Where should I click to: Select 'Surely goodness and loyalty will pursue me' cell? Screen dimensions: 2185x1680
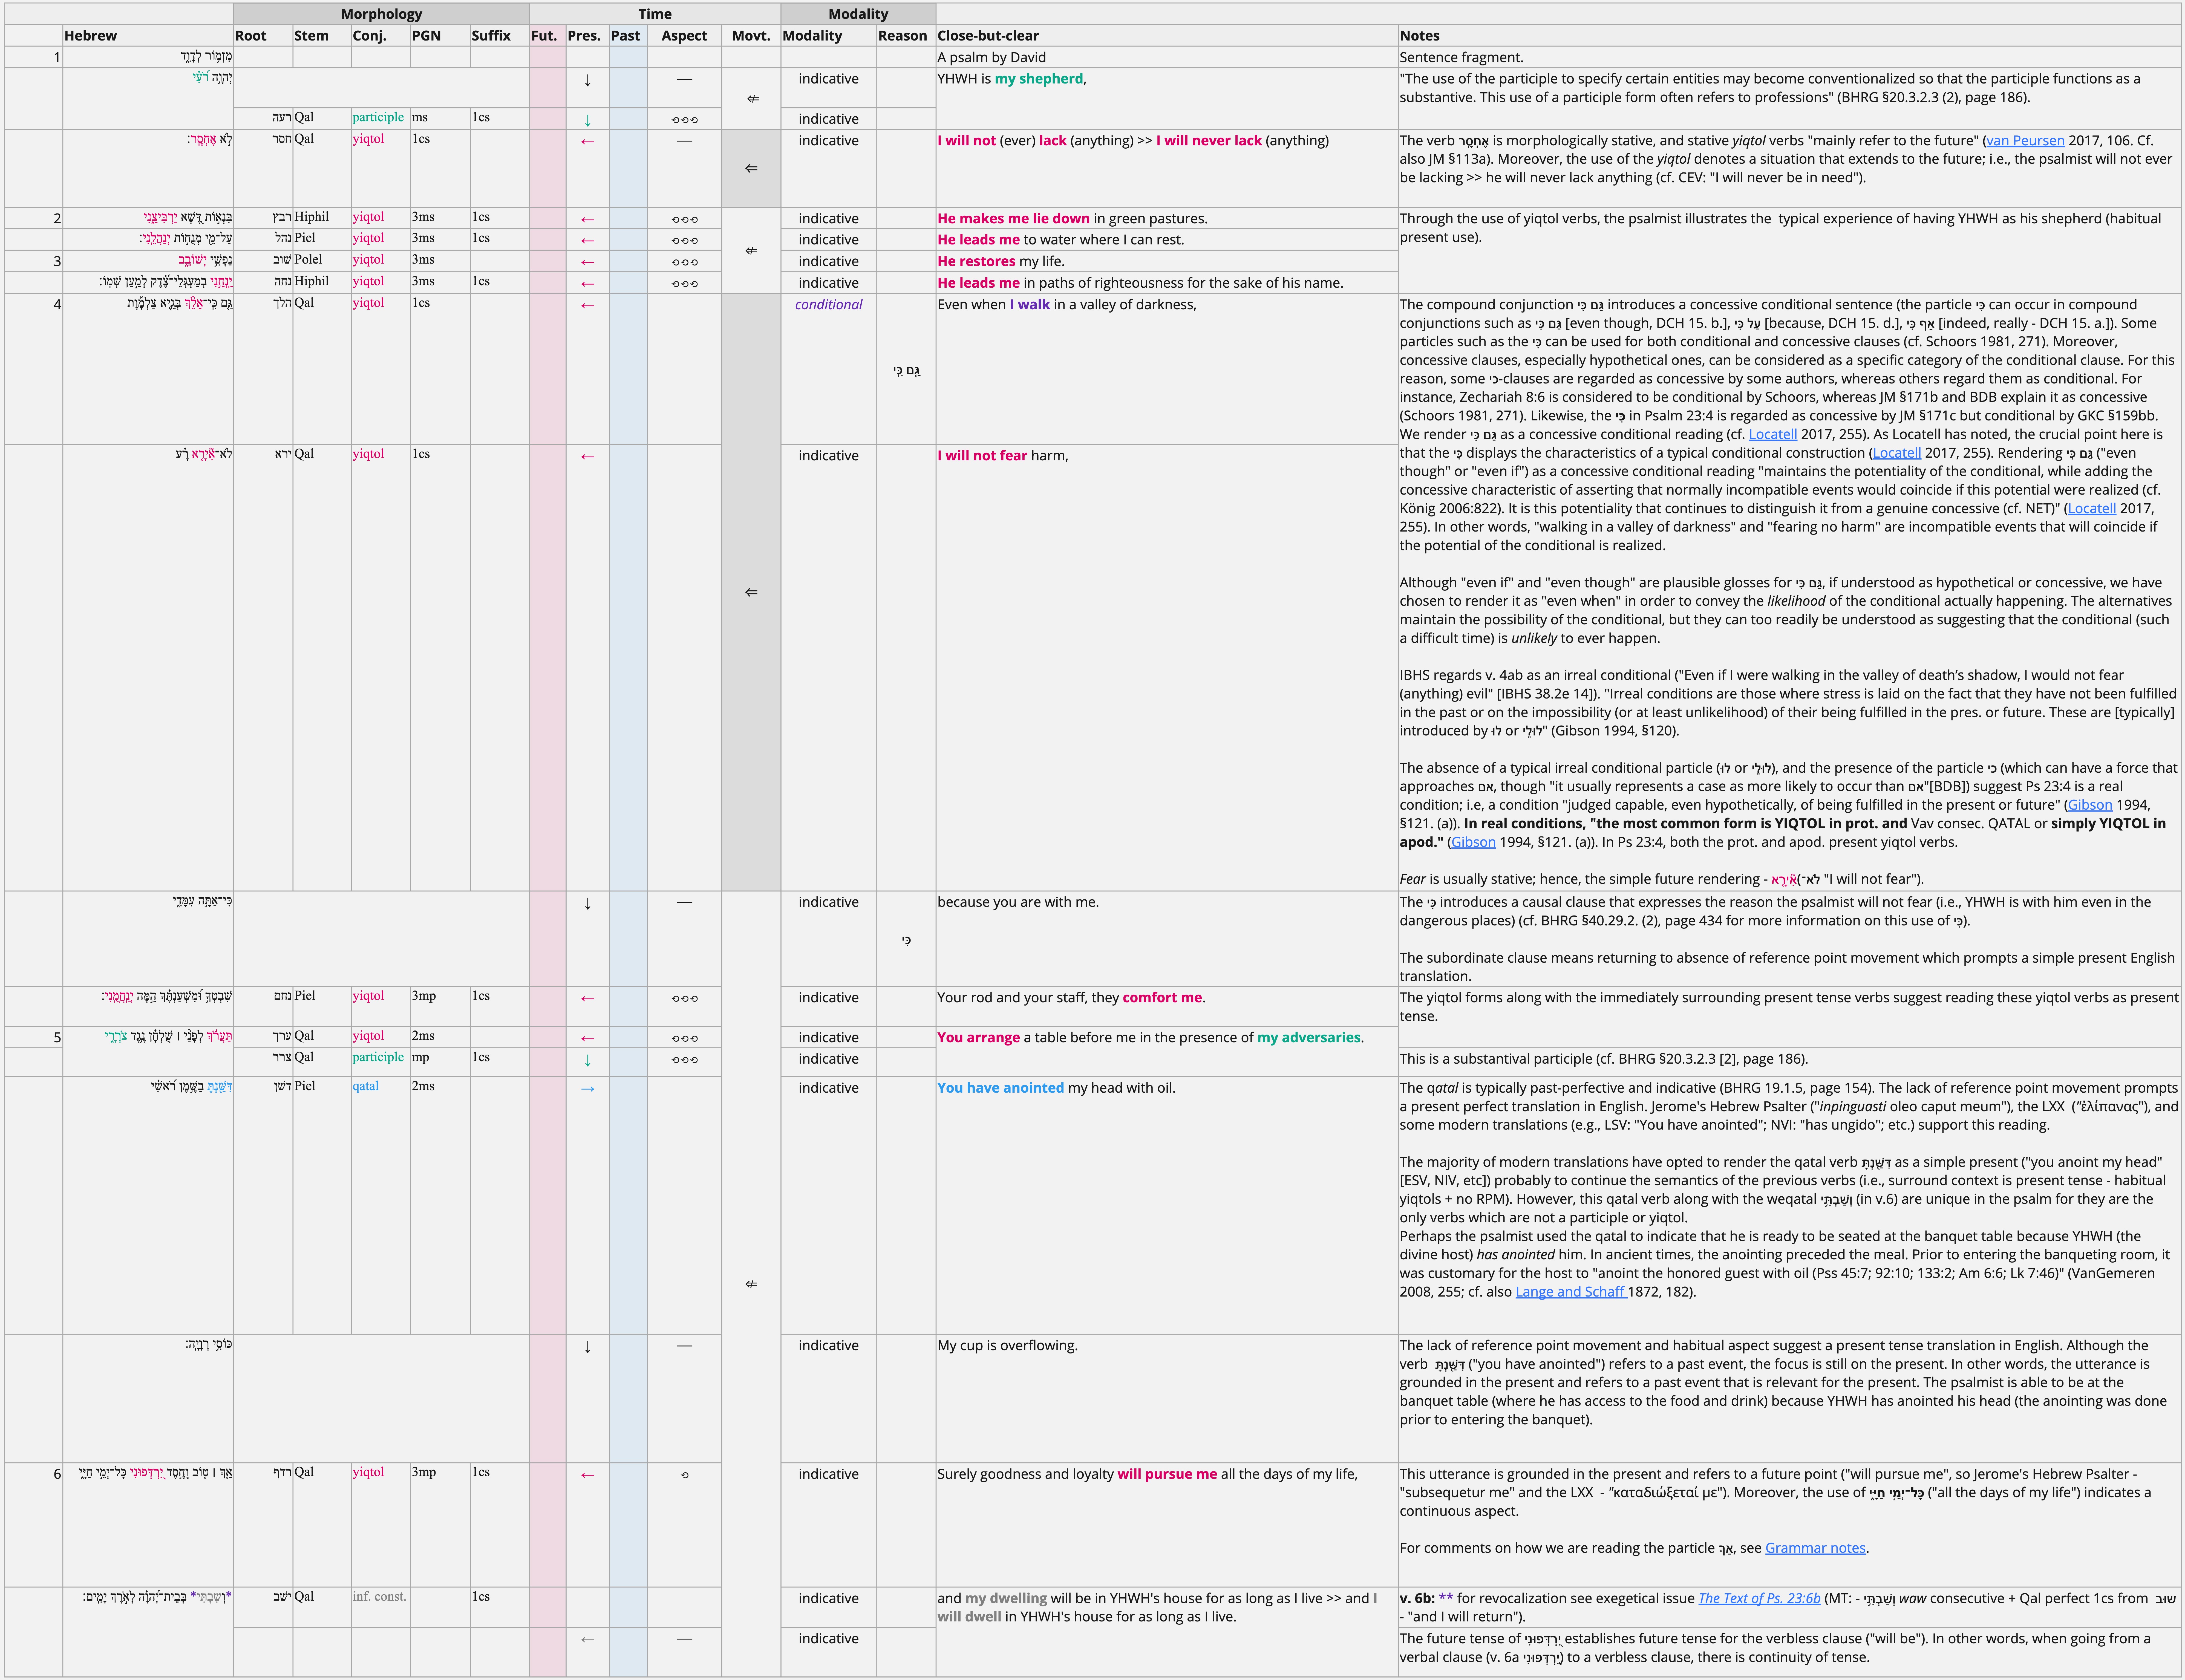(1167, 1525)
